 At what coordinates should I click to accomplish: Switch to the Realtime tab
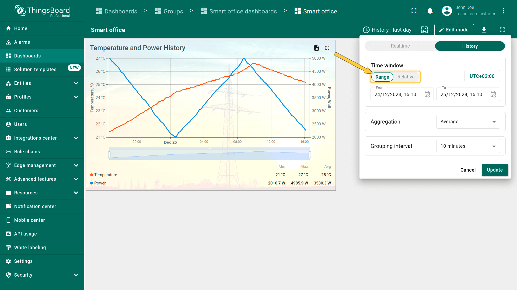coord(400,46)
